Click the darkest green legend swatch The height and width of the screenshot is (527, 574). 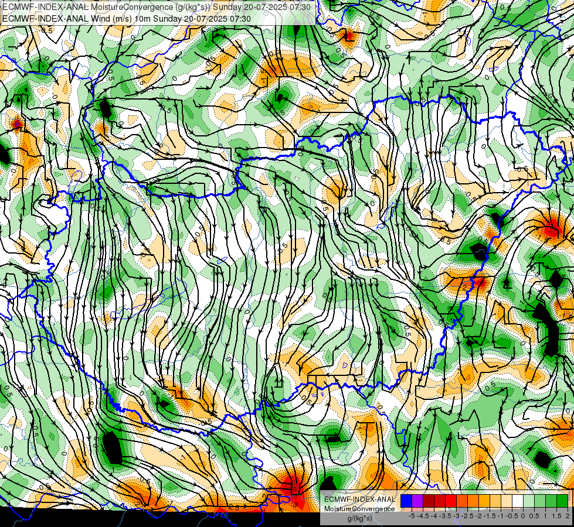click(562, 501)
